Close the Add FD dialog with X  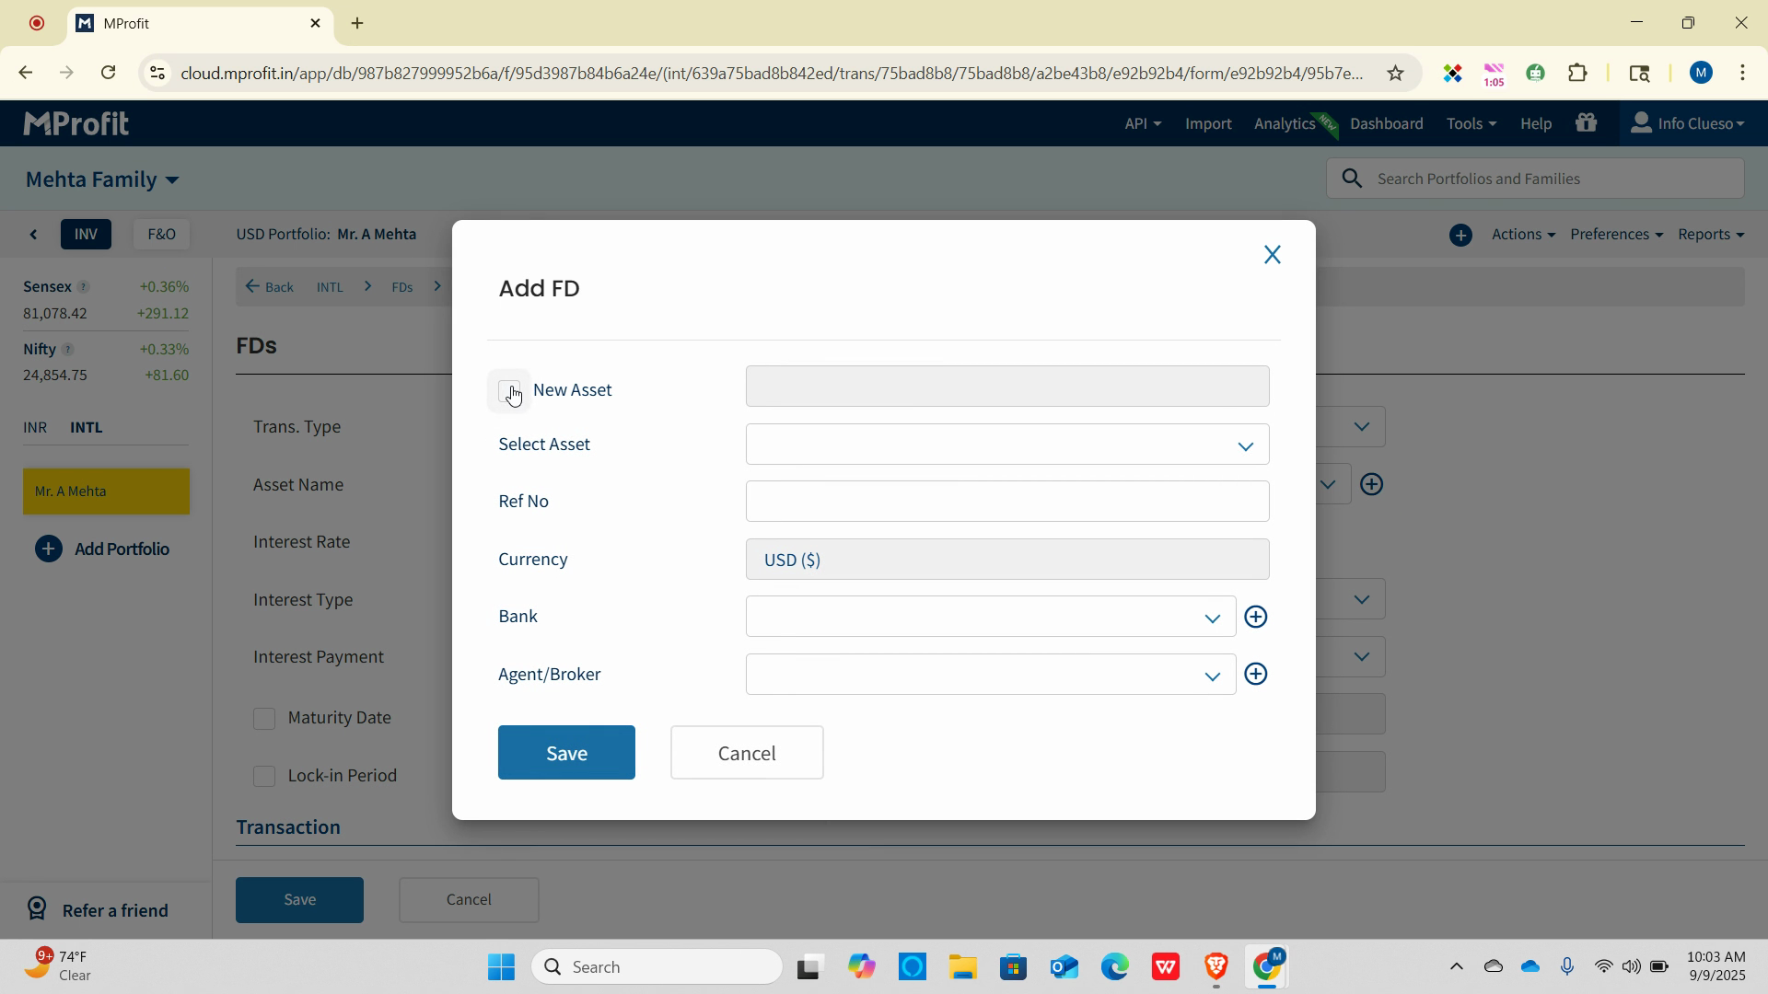1272,255
